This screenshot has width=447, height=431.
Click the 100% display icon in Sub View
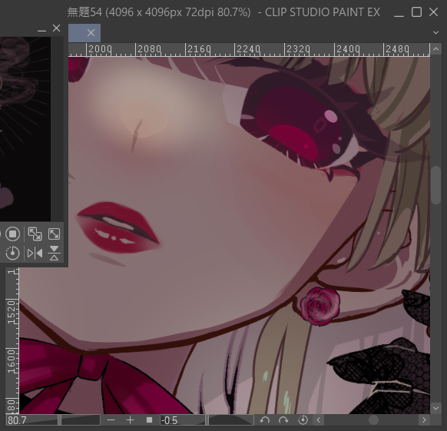click(x=12, y=234)
